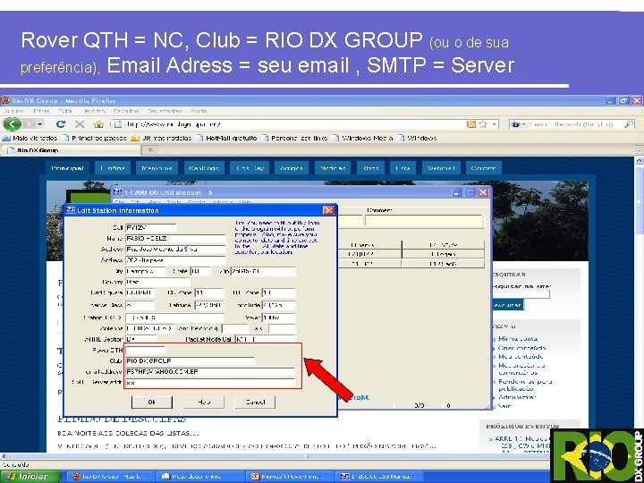Image resolution: width=644 pixels, height=483 pixels.
Task: Confirm the dialog with the OK button
Action: point(151,402)
